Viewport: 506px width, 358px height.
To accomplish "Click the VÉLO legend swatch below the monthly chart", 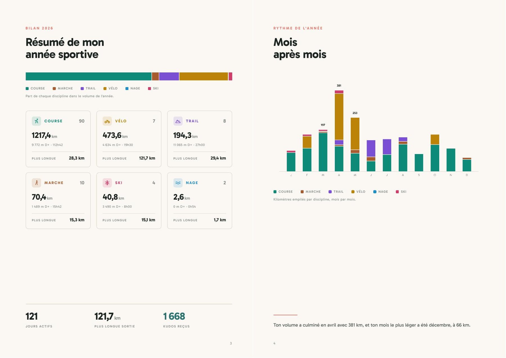I will click(353, 192).
